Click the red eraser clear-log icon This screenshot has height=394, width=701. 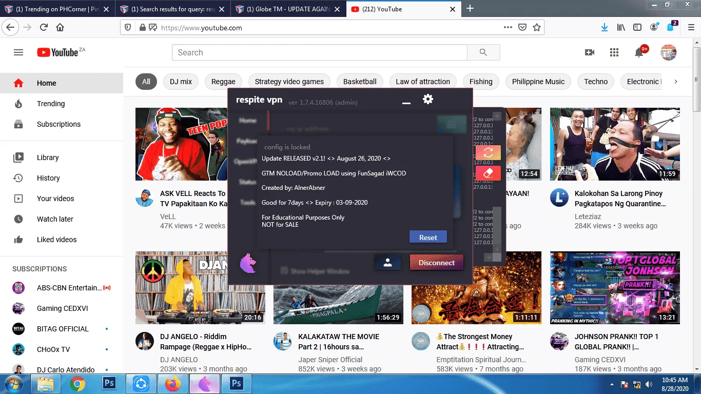pyautogui.click(x=488, y=173)
